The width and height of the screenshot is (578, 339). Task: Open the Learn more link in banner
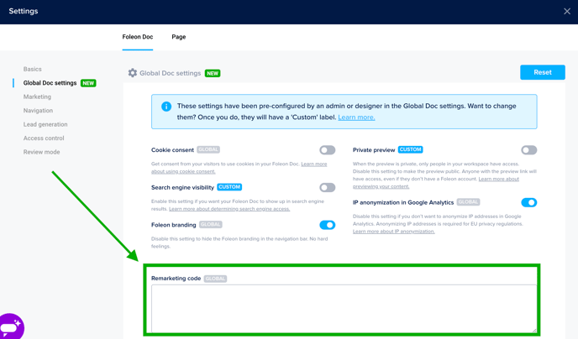356,117
